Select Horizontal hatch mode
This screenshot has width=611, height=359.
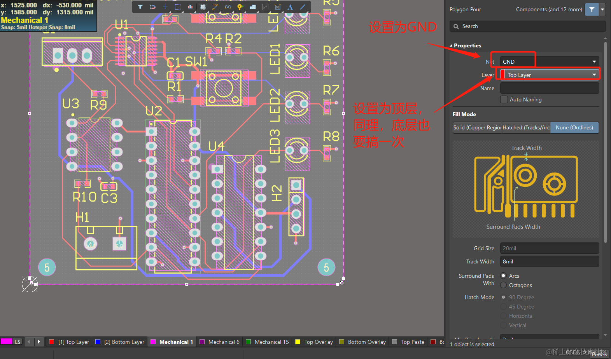[x=503, y=316]
